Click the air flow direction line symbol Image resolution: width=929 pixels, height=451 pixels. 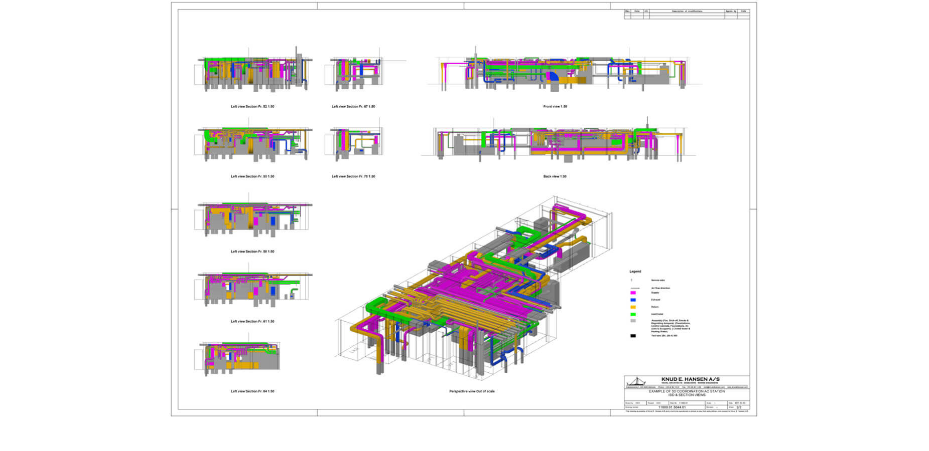click(x=634, y=288)
